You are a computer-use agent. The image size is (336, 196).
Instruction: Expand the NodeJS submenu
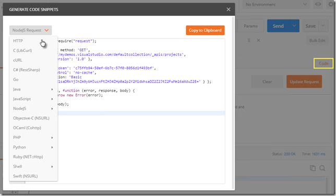[33, 108]
